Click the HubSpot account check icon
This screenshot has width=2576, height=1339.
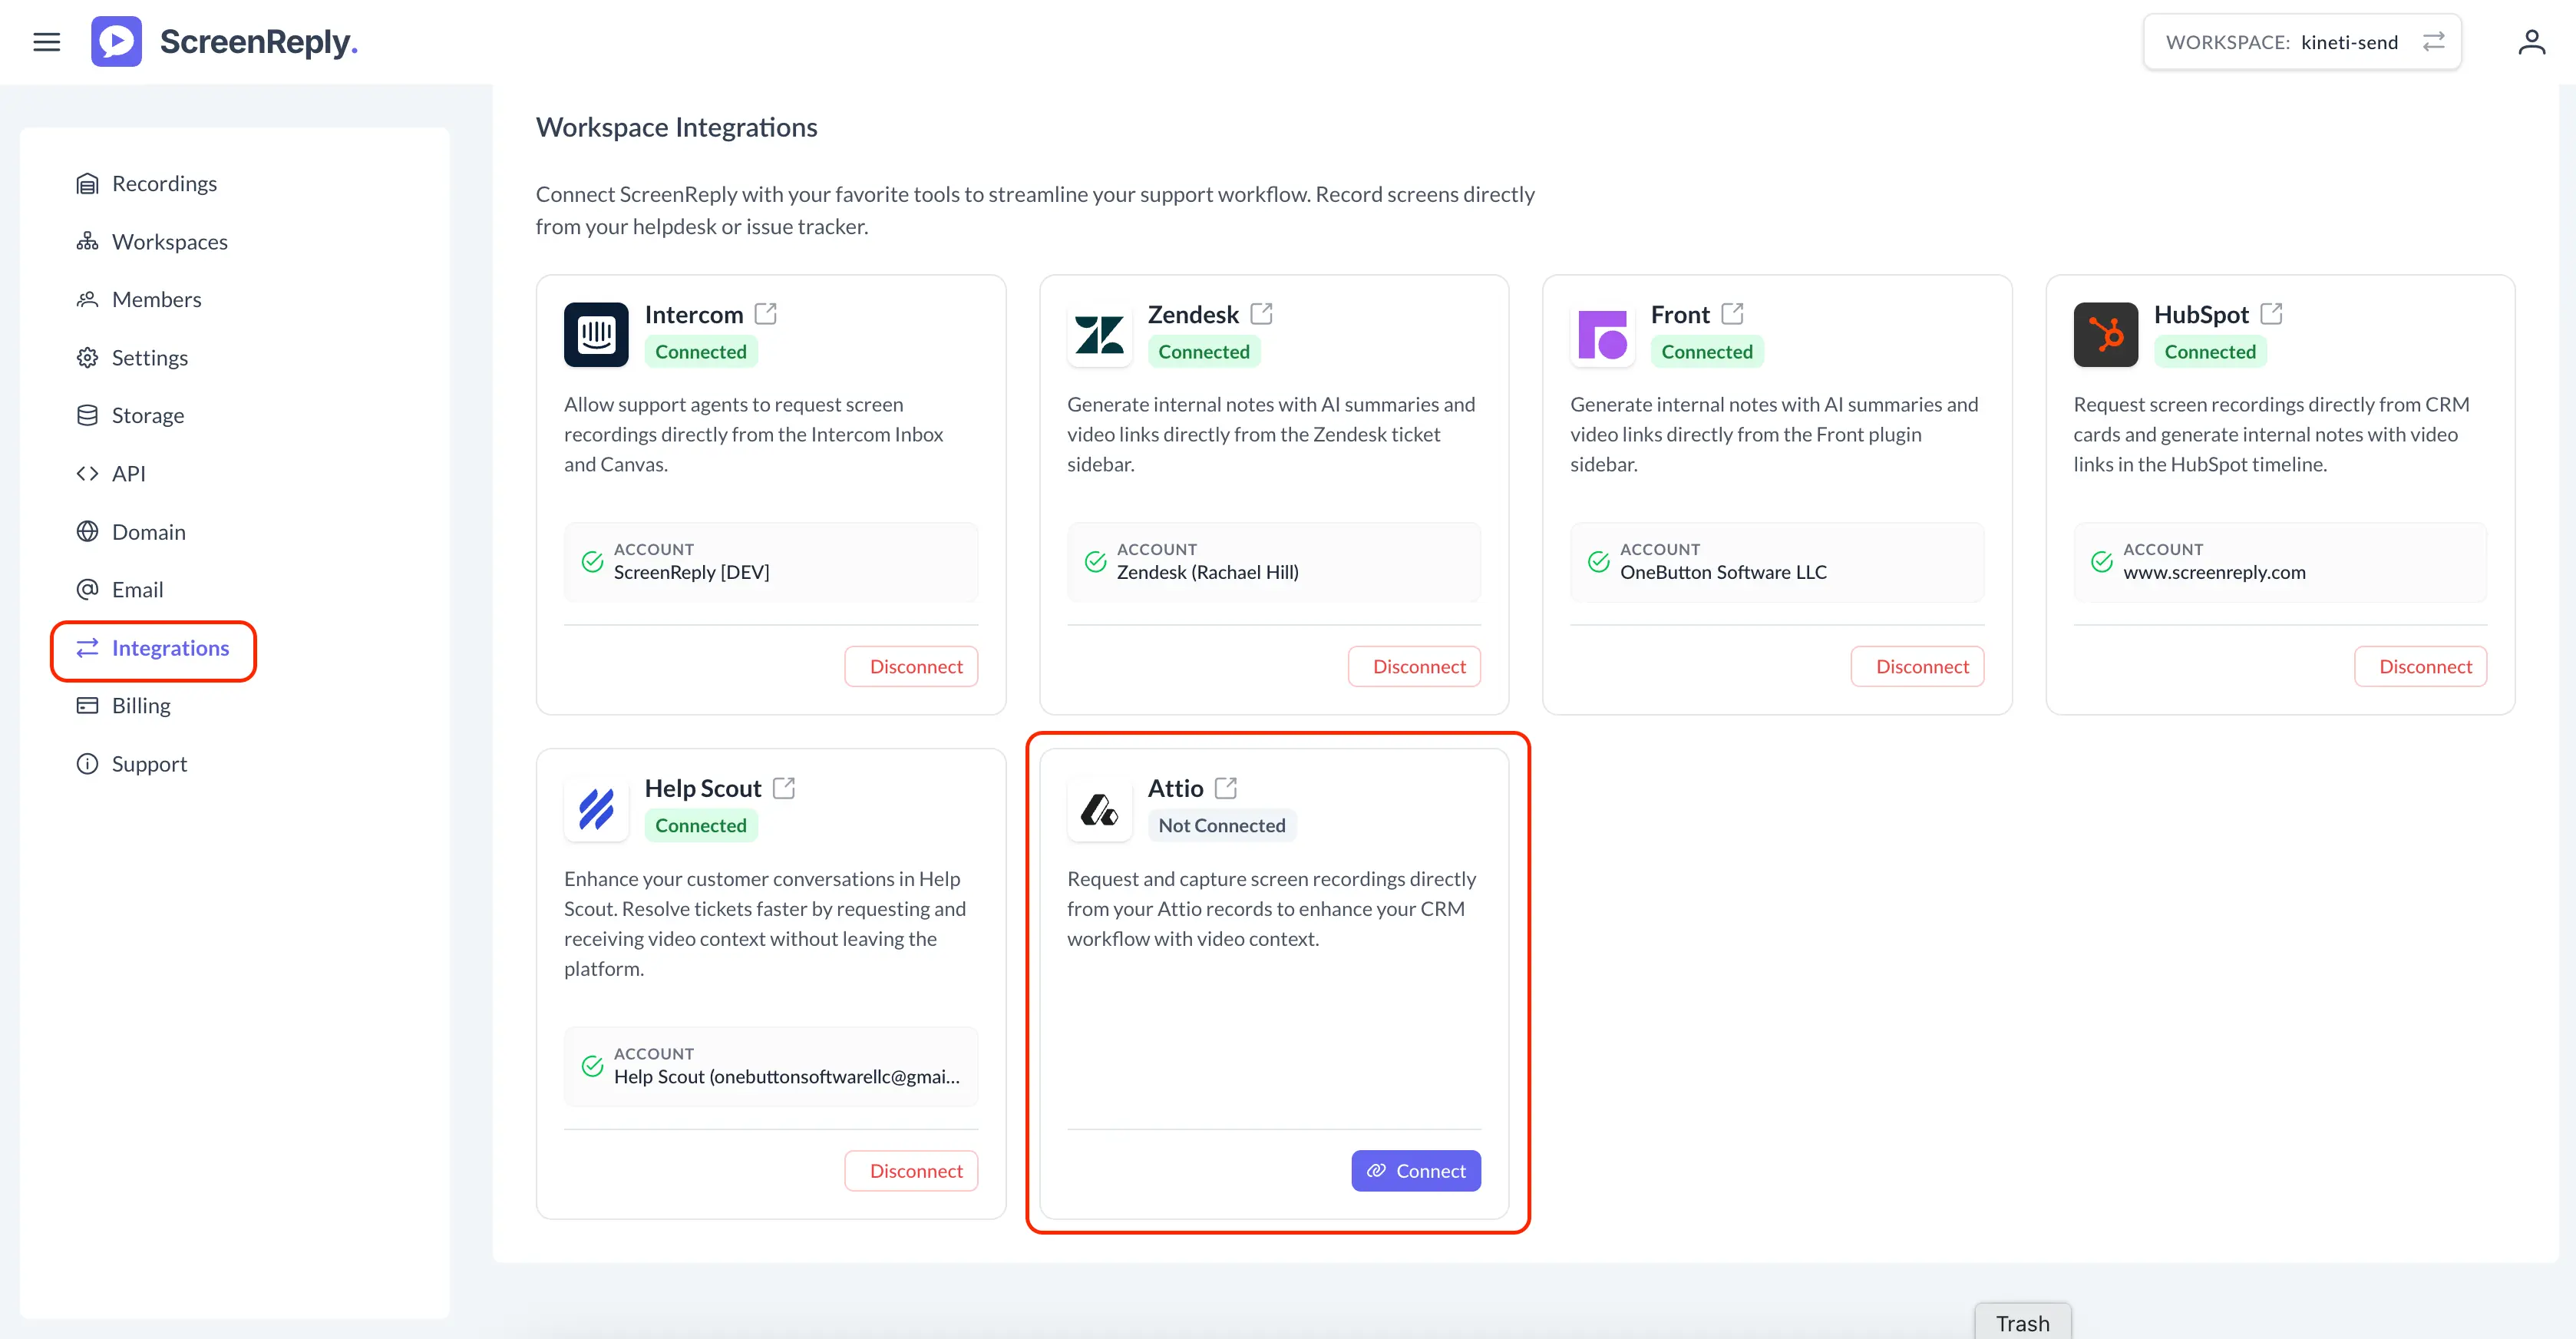[x=2102, y=562]
